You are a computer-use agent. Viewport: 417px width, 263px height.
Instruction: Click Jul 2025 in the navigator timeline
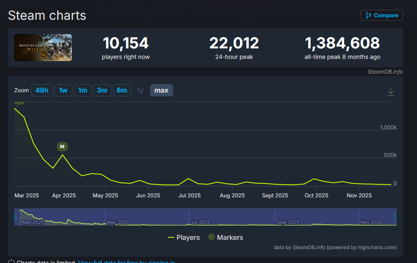pyautogui.click(x=201, y=222)
